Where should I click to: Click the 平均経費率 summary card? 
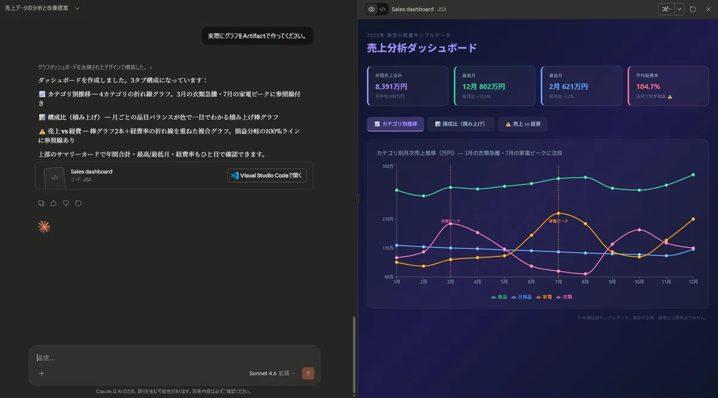click(668, 86)
